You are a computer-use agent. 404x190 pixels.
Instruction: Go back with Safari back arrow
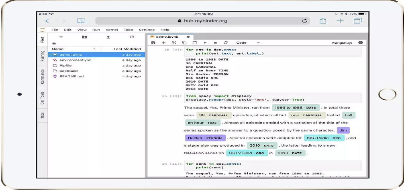tap(47, 21)
